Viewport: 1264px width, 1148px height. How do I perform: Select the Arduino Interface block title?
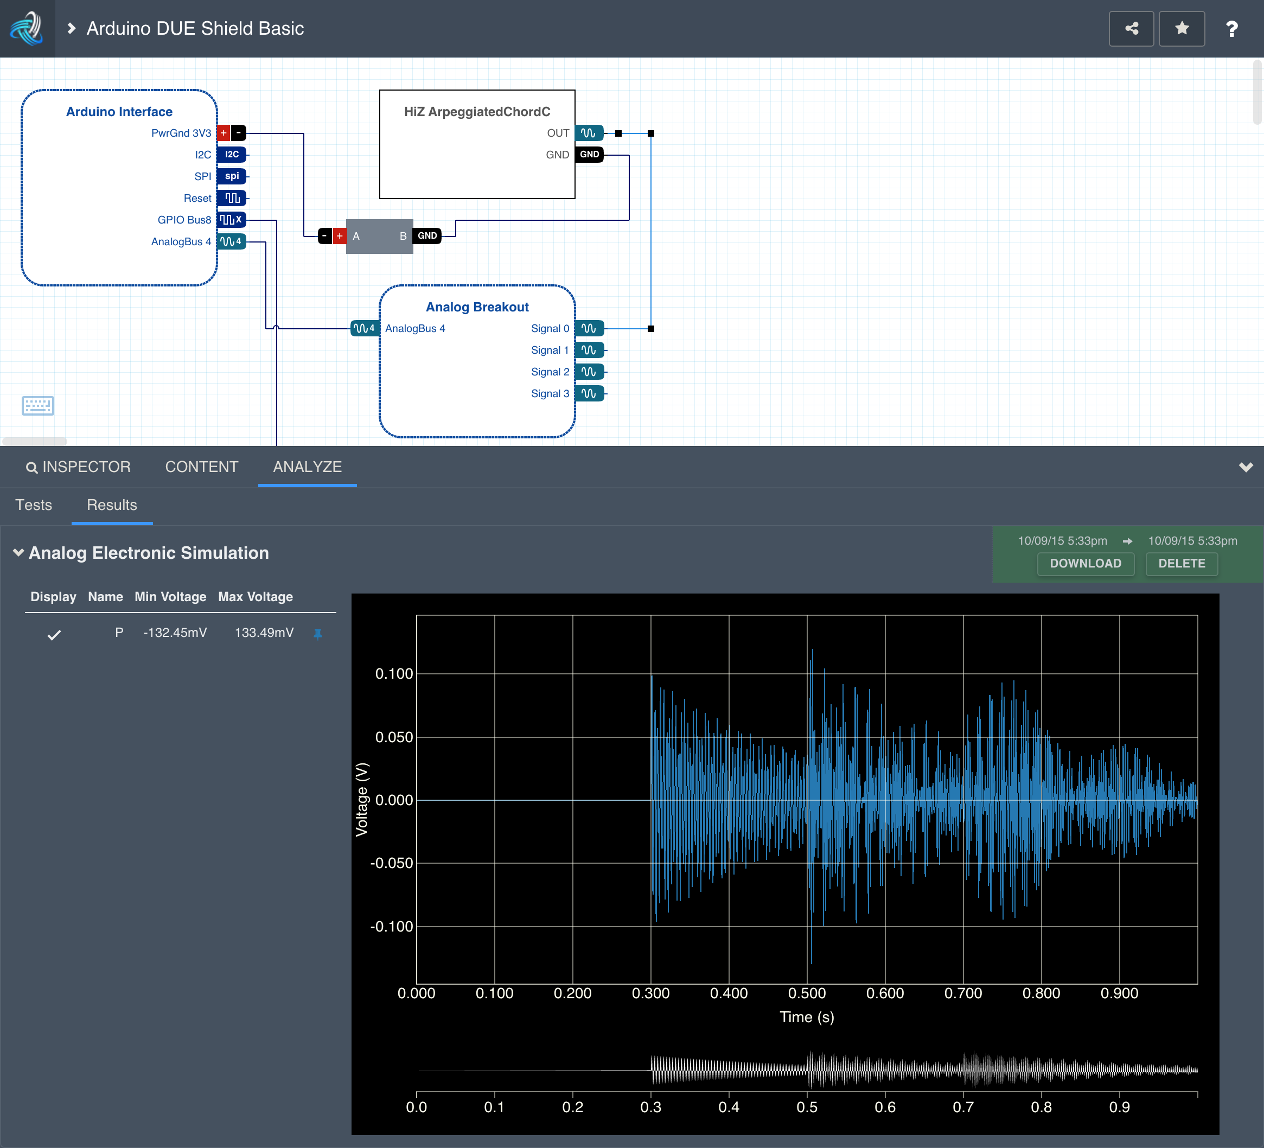coord(119,112)
